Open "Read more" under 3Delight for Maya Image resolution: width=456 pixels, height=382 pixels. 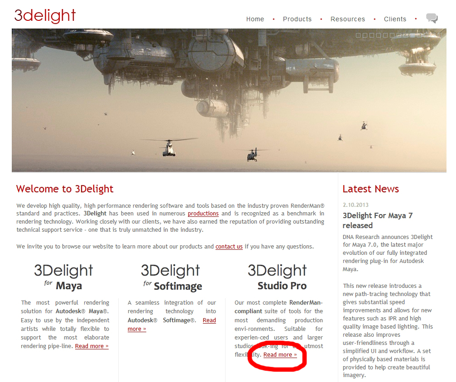tap(91, 346)
